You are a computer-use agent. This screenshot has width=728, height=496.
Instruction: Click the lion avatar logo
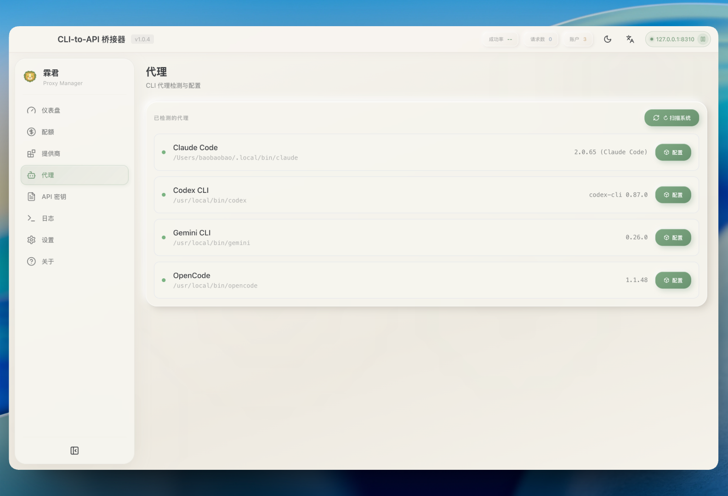pos(30,77)
